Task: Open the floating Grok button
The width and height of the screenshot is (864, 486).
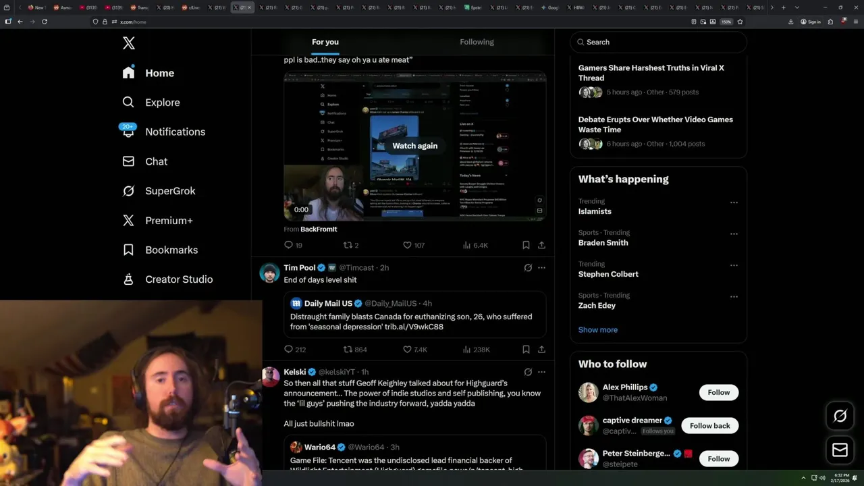Action: pos(840,416)
